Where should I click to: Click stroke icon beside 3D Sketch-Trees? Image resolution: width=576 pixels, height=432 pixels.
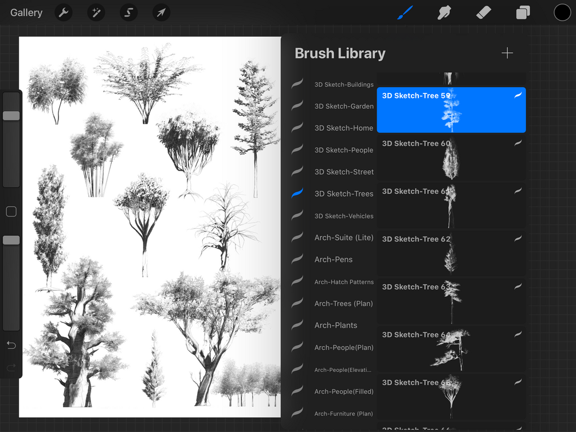[297, 193]
